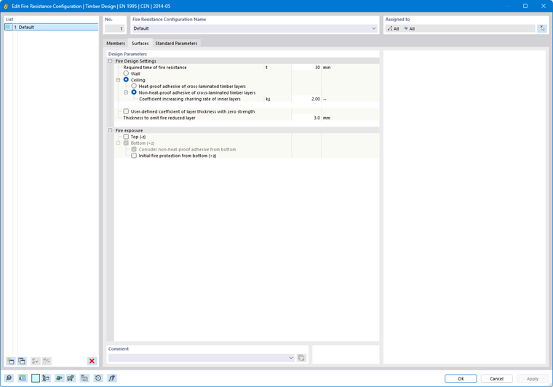
Task: Click the cyan color square beside Default in list
Action: click(8, 27)
